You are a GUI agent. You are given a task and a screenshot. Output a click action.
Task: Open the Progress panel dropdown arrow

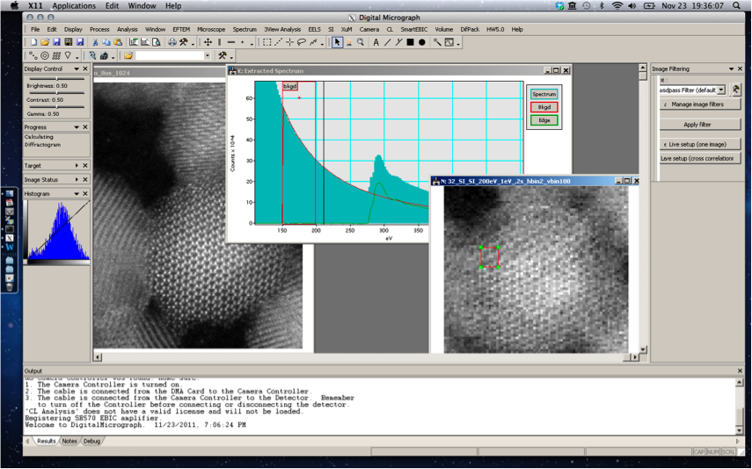(x=77, y=127)
